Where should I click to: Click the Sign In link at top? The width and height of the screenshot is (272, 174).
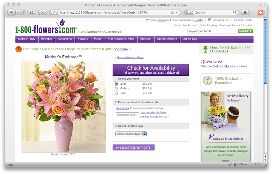pos(162,20)
